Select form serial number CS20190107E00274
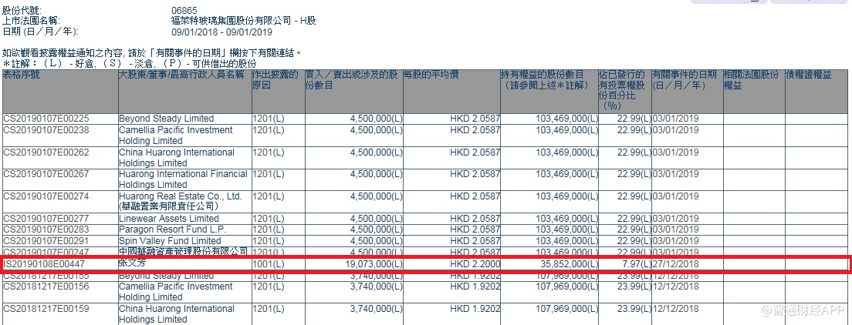 pos(46,196)
